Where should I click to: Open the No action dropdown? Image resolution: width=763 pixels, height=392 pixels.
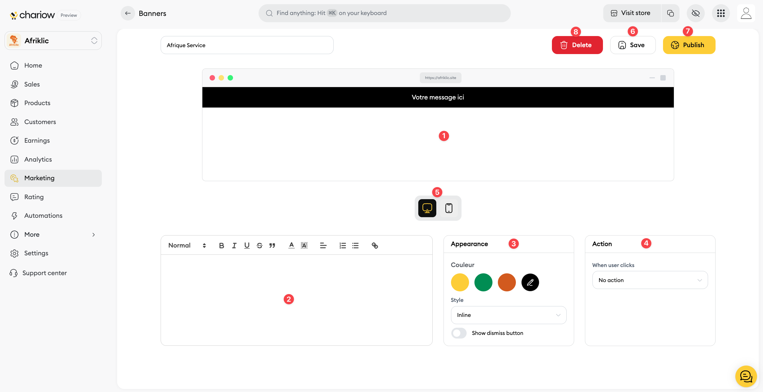coord(650,280)
